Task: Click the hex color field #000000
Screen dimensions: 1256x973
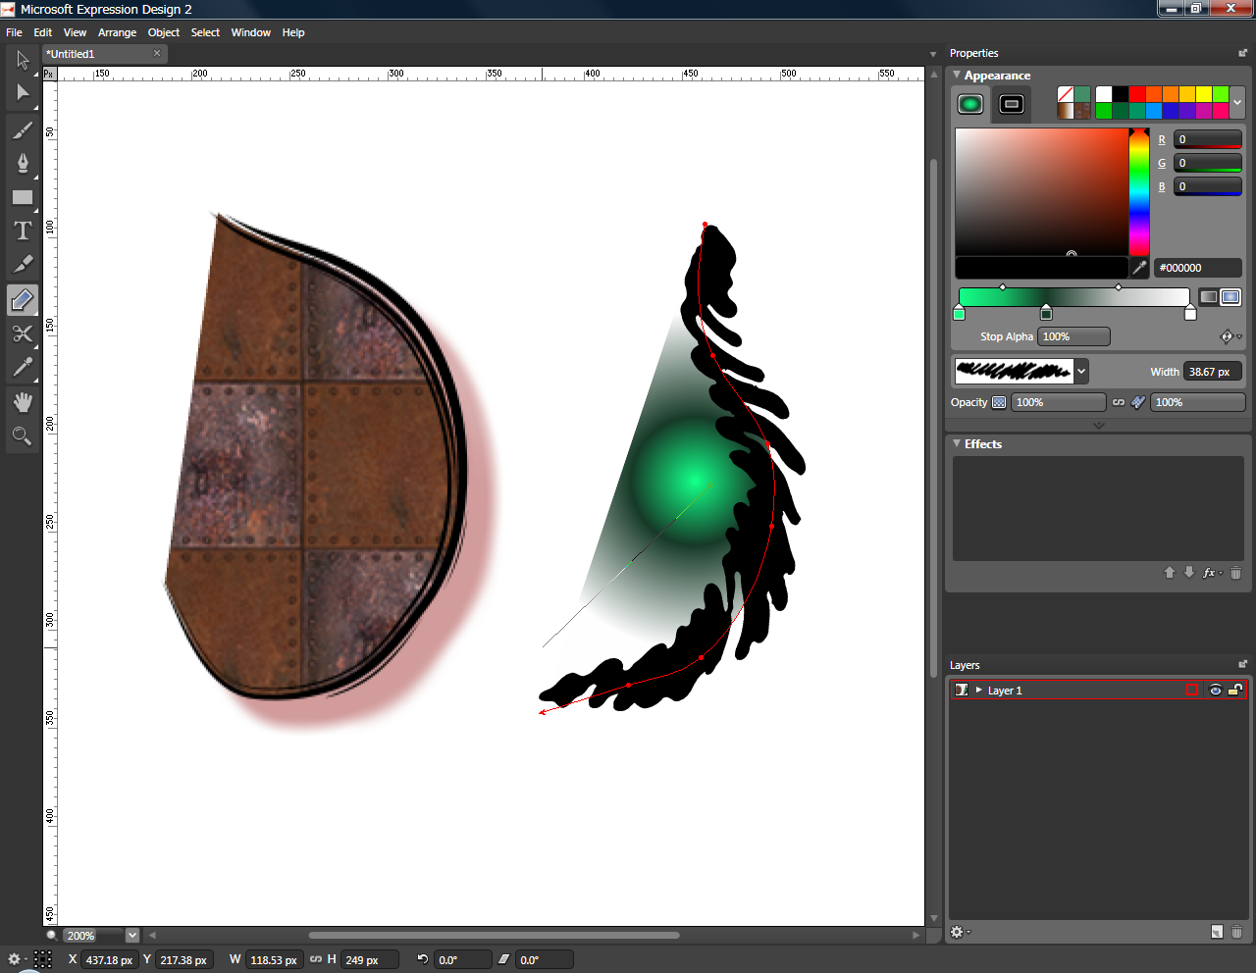Action: [1198, 268]
